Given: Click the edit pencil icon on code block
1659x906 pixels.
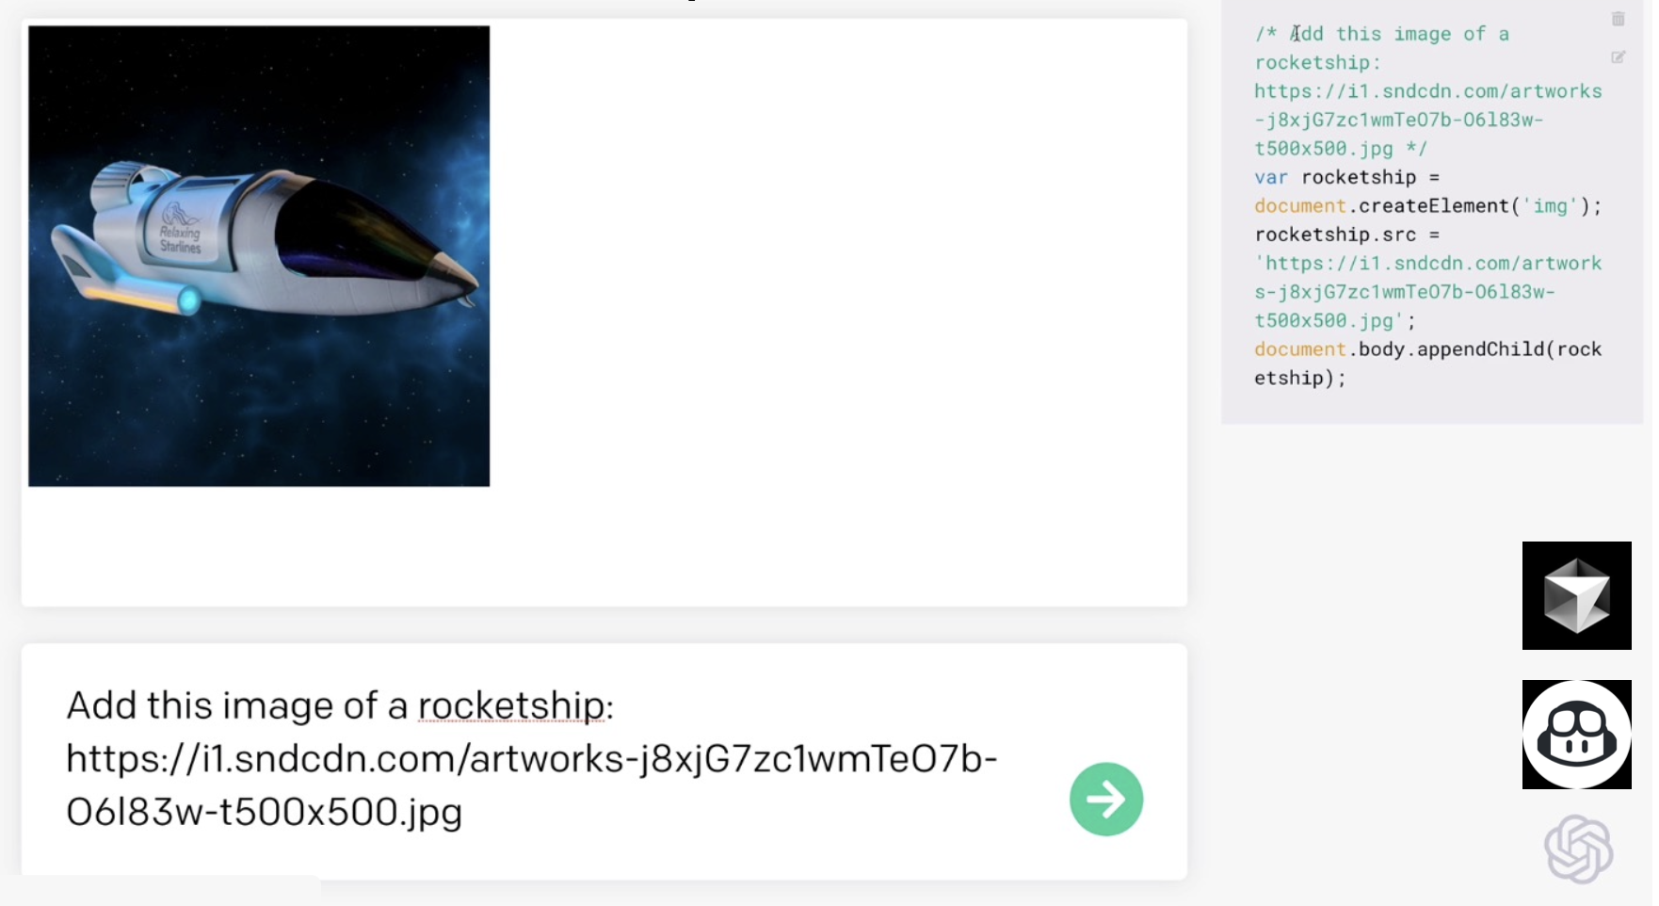Looking at the screenshot, I should pos(1618,57).
